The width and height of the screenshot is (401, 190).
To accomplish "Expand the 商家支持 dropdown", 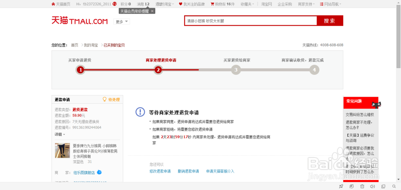I will (306, 4).
